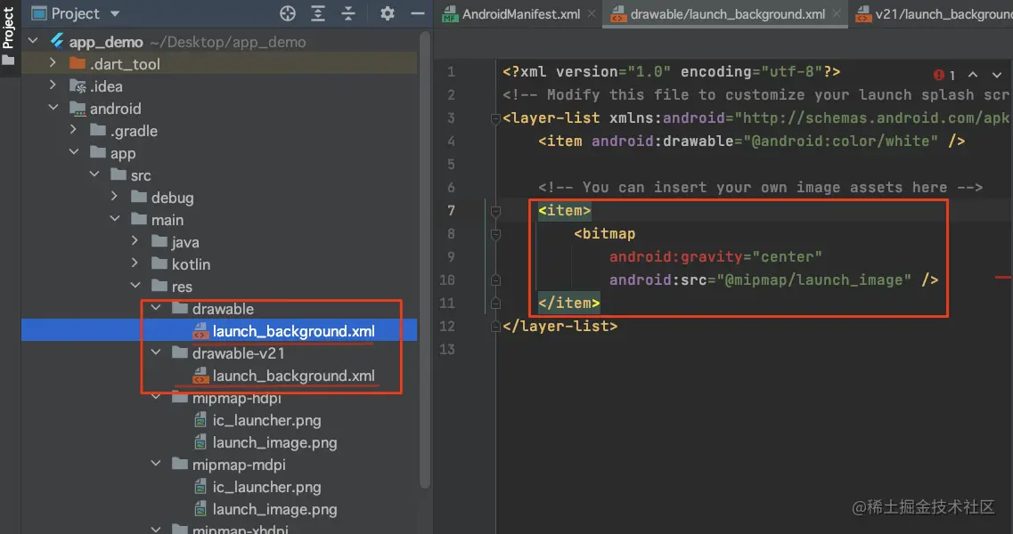The image size is (1013, 534).
Task: Click the Expand All toolbar icon
Action: (318, 13)
